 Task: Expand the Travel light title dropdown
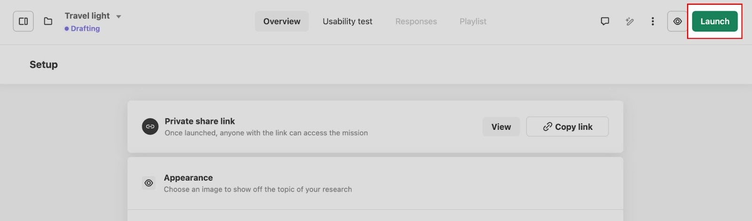click(118, 16)
